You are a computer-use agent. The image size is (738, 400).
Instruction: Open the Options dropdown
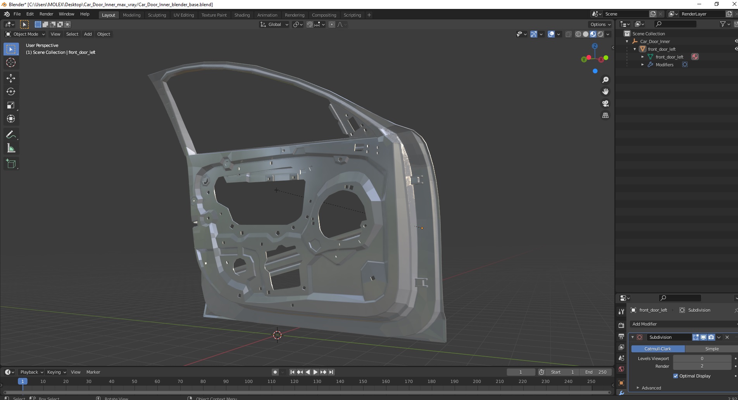[x=600, y=24]
